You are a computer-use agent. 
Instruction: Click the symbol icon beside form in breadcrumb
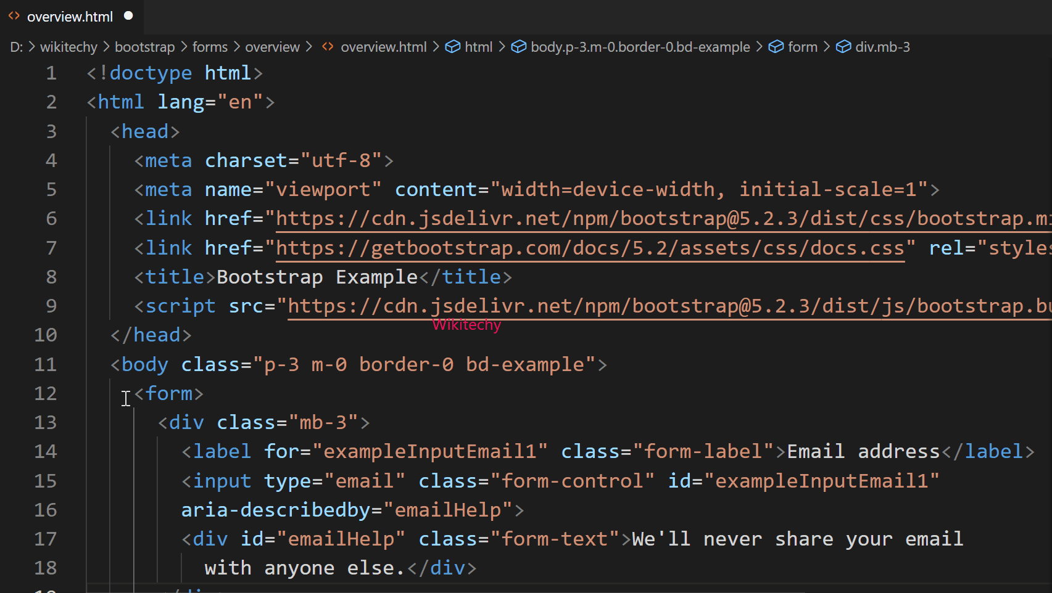tap(776, 46)
